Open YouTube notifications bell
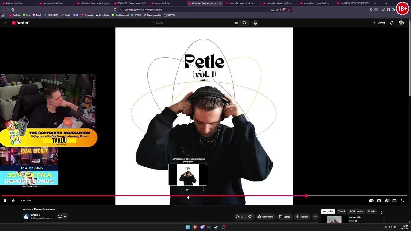The image size is (411, 231). 392,23
